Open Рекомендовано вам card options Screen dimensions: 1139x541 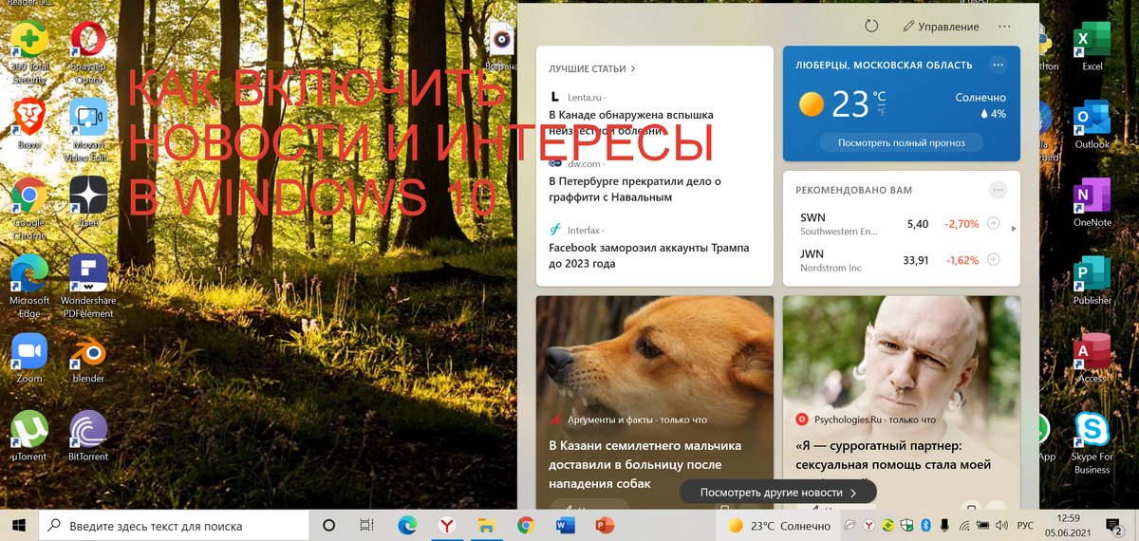pos(997,190)
